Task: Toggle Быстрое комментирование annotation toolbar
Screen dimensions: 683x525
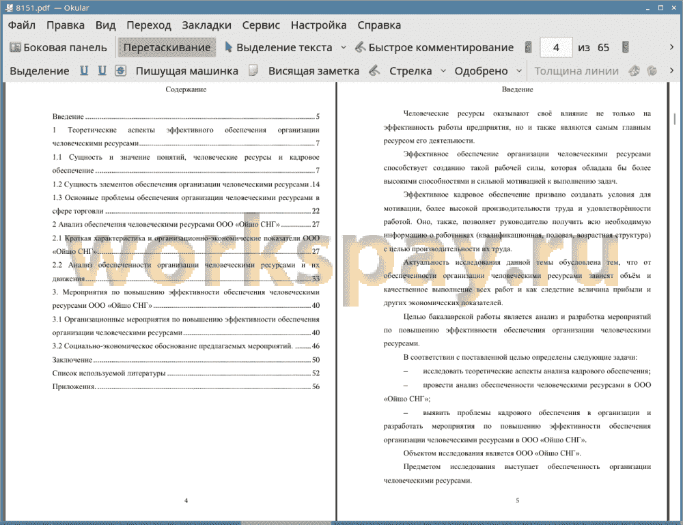Action: pyautogui.click(x=434, y=48)
